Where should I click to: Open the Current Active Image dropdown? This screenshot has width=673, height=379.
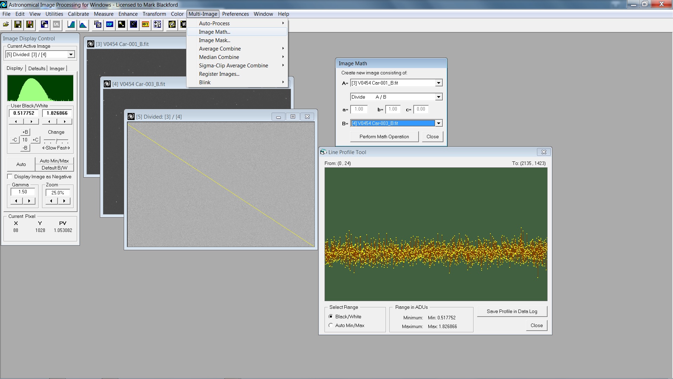point(71,54)
